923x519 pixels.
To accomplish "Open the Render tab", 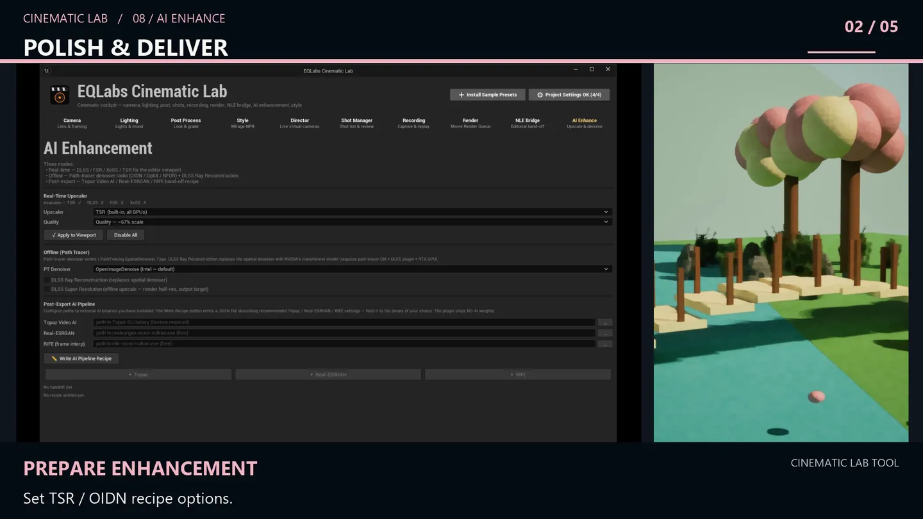I will click(x=470, y=123).
